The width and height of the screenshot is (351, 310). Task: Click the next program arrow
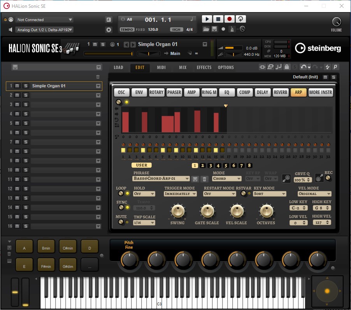click(133, 44)
